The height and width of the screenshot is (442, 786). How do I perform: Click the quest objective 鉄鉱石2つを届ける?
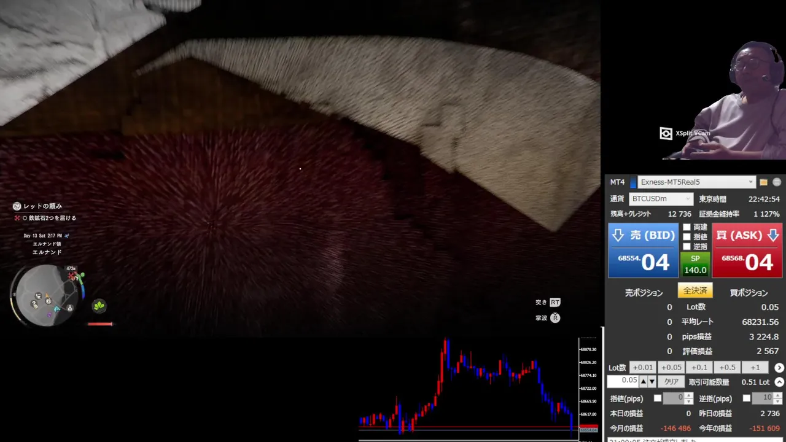(x=53, y=218)
